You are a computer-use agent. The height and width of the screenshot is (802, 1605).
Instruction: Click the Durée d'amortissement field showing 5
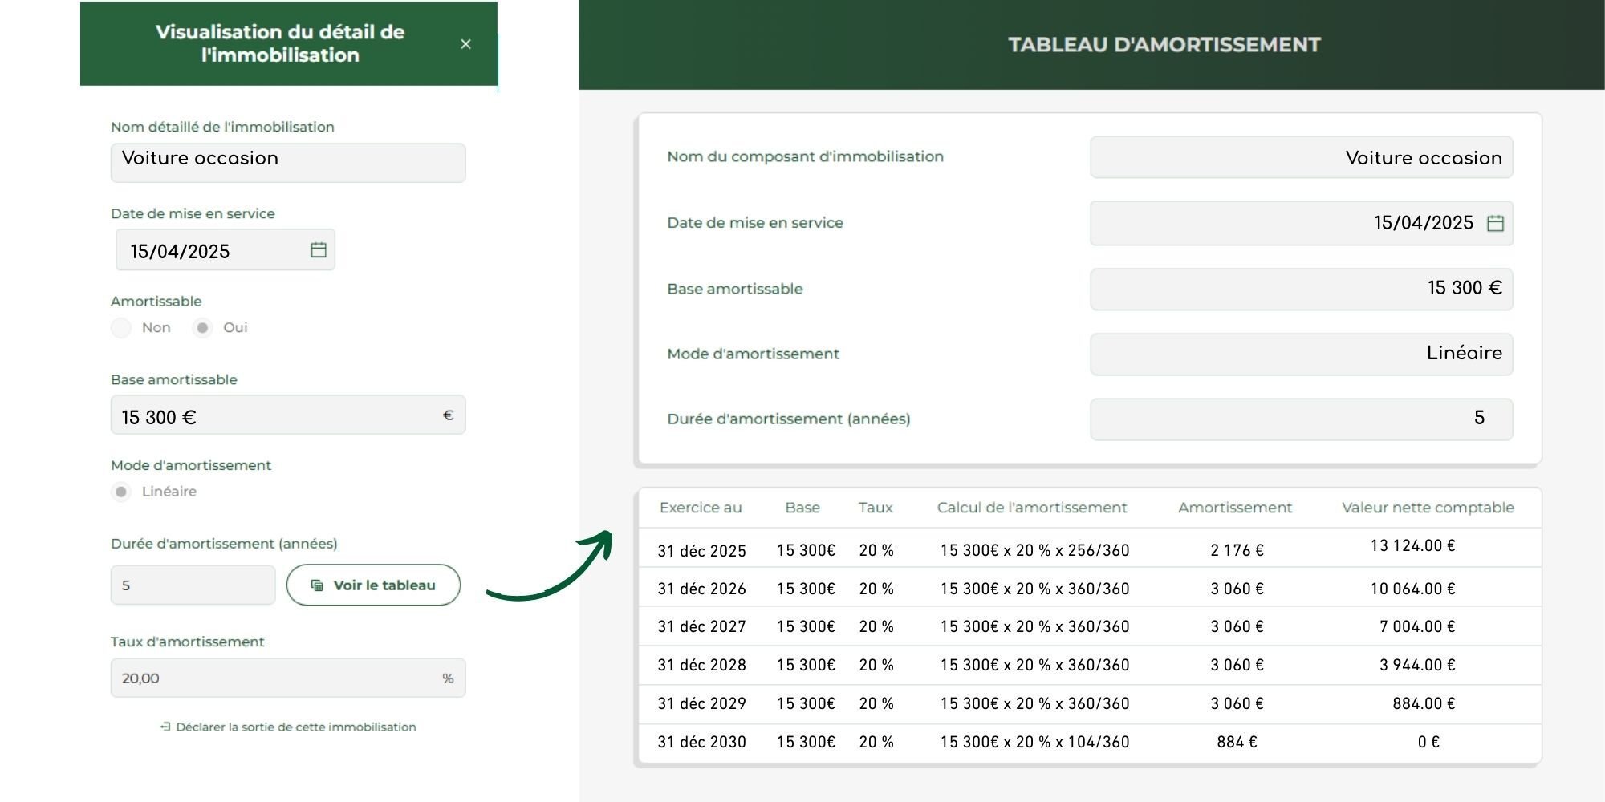[x=193, y=585]
